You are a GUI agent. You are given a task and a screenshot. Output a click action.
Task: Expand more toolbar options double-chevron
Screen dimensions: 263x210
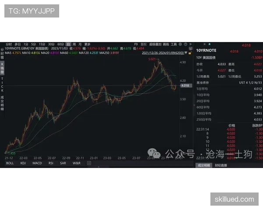coord(190,44)
